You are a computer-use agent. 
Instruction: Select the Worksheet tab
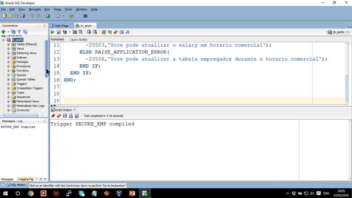coord(57,40)
